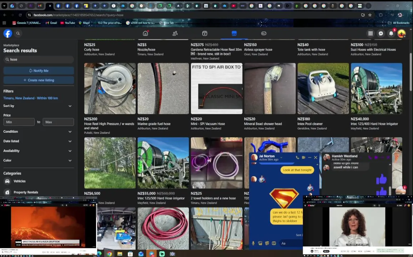Open the Facebook search magnifier icon
This screenshot has width=413, height=257.
(18, 34)
